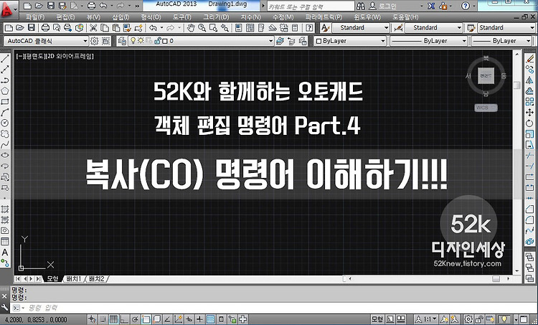Open the Standard table style dropdown

pos(506,28)
